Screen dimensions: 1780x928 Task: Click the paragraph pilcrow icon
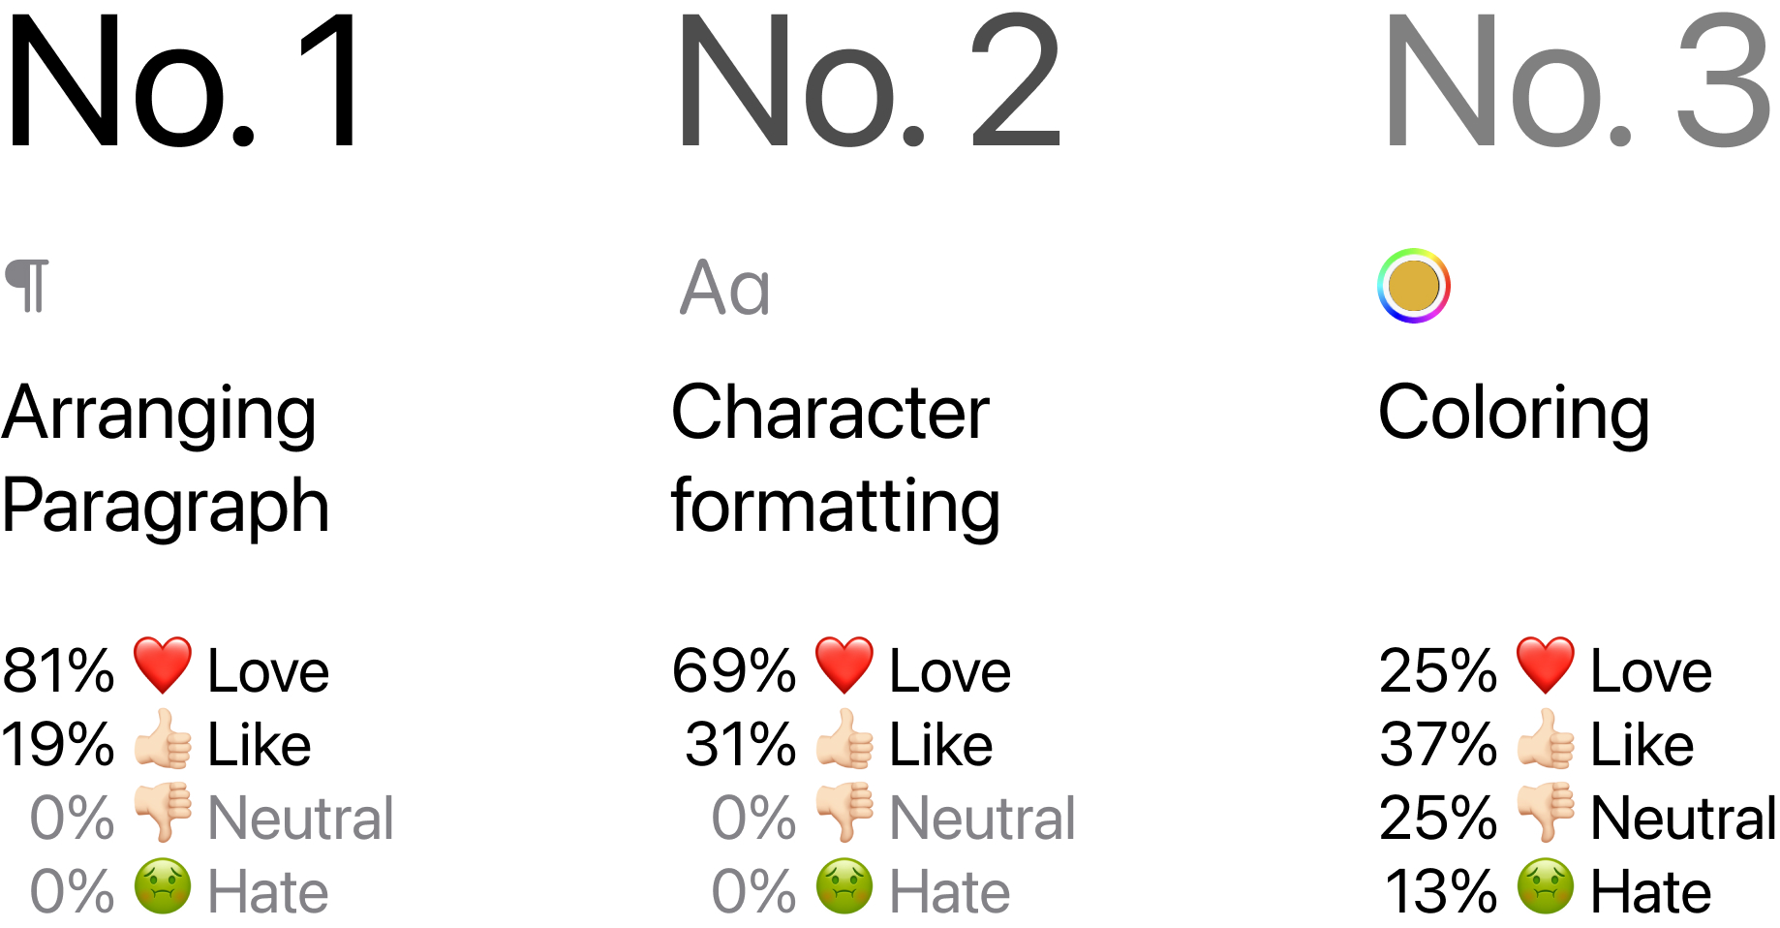pos(27,286)
